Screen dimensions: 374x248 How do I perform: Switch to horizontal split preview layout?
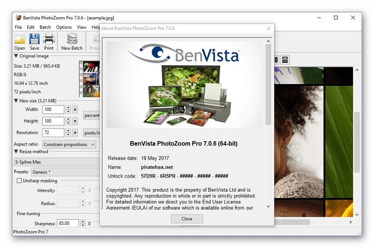(x=285, y=60)
